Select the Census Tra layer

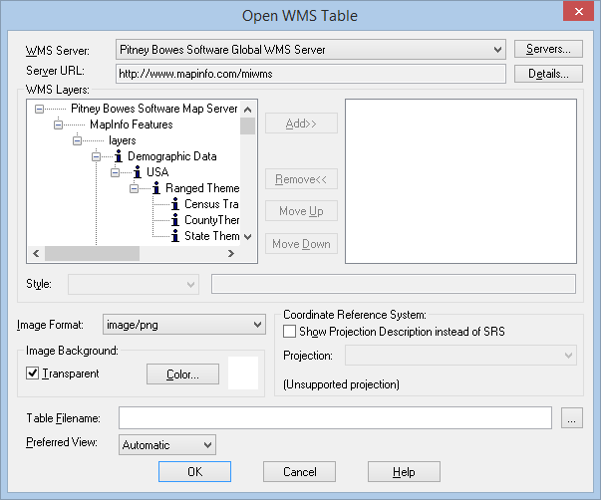coord(211,204)
